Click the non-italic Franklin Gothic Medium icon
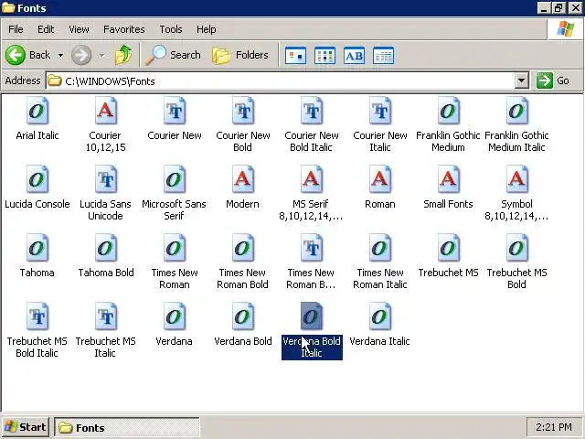The width and height of the screenshot is (585, 439). [448, 111]
